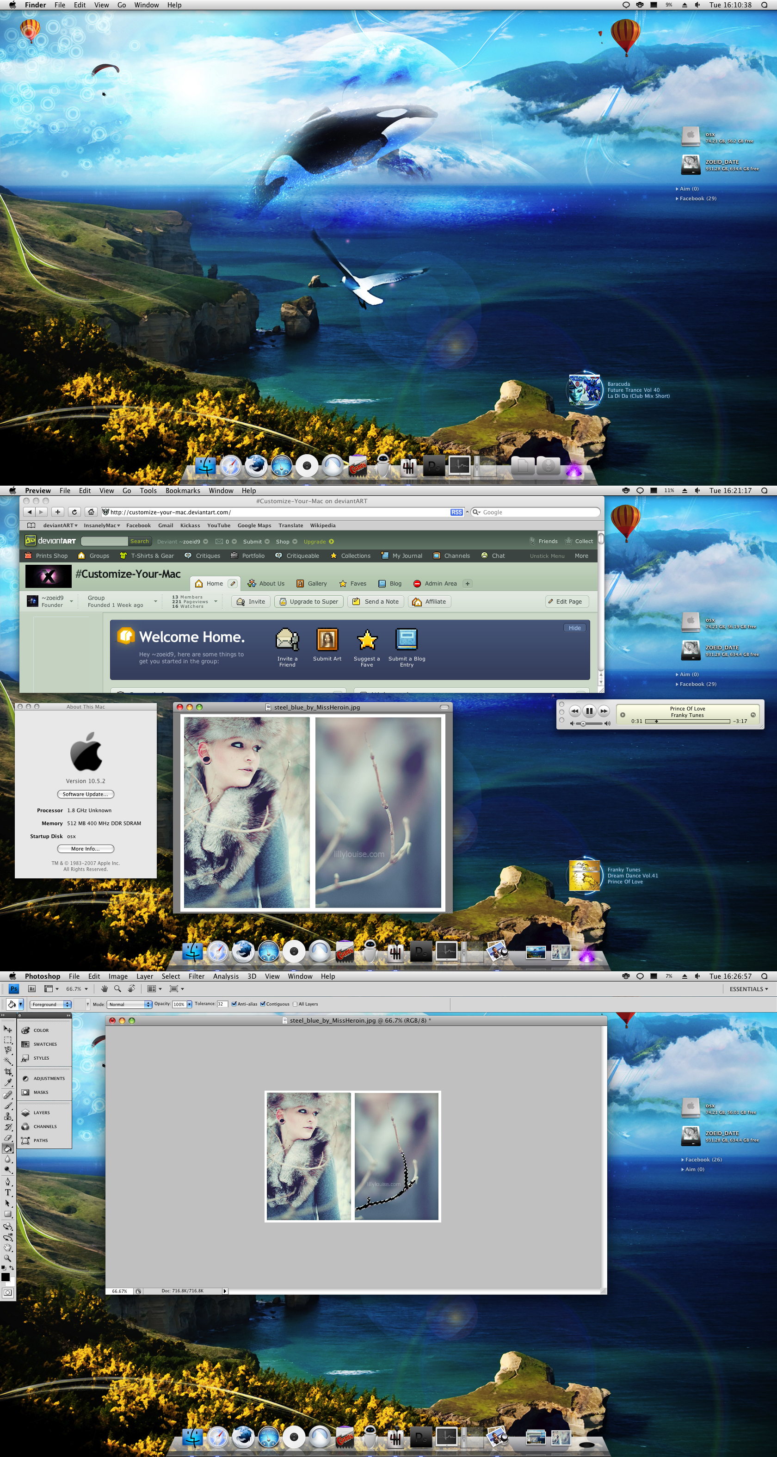Open the Bookmarks menu in the menu bar

[183, 490]
